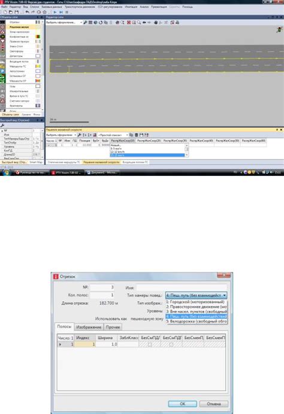Open the 'Простой список' dropdown in list toolbar

(113, 135)
